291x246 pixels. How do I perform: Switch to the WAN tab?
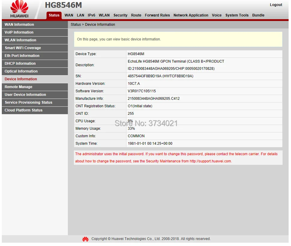(x=69, y=15)
